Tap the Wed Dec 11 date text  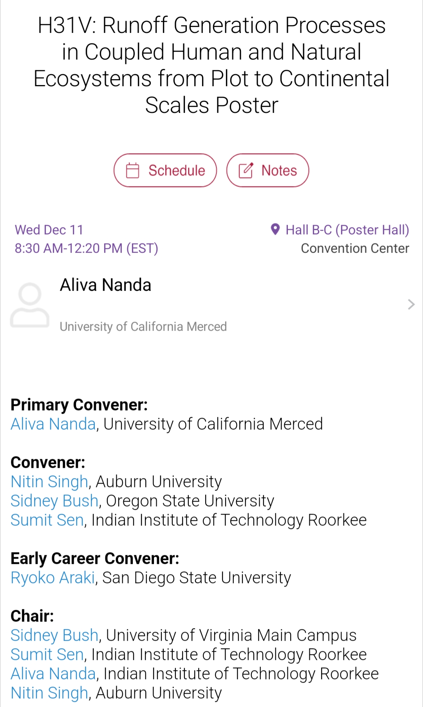click(x=49, y=230)
